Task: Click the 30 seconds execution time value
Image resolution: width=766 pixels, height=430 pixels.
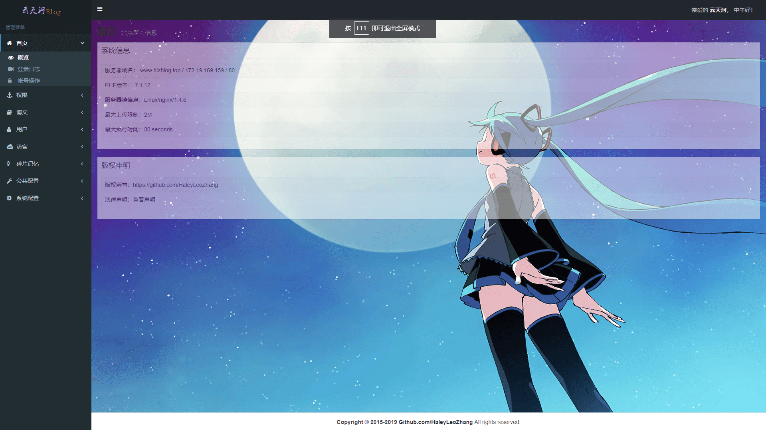Action: point(158,129)
